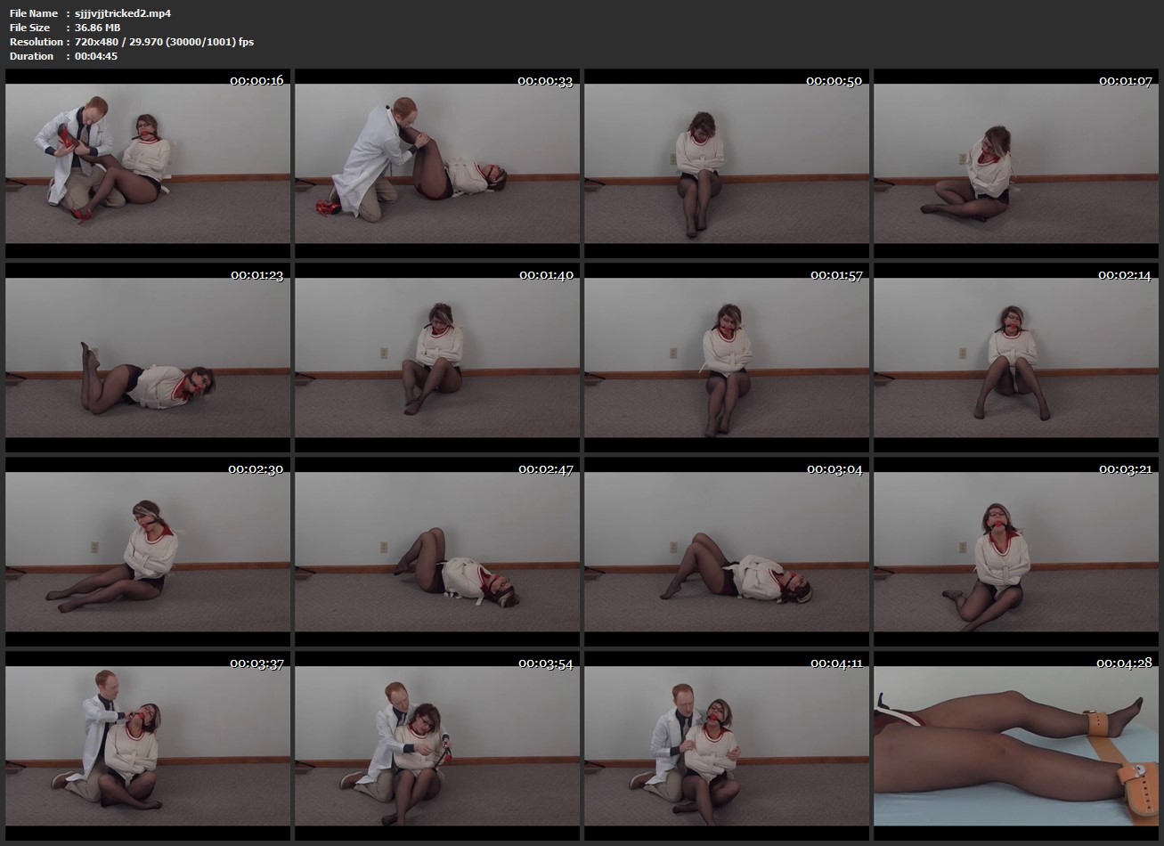Open the last thumbnail stamped 00:04:28
1164x846 pixels.
coord(1016,745)
